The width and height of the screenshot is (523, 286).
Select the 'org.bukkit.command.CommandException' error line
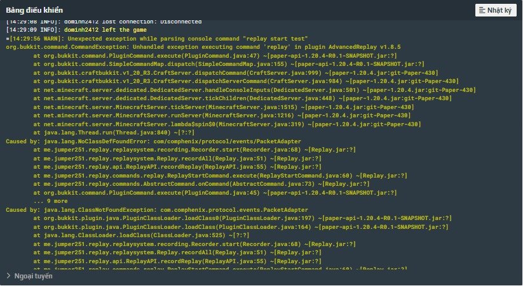coord(203,47)
